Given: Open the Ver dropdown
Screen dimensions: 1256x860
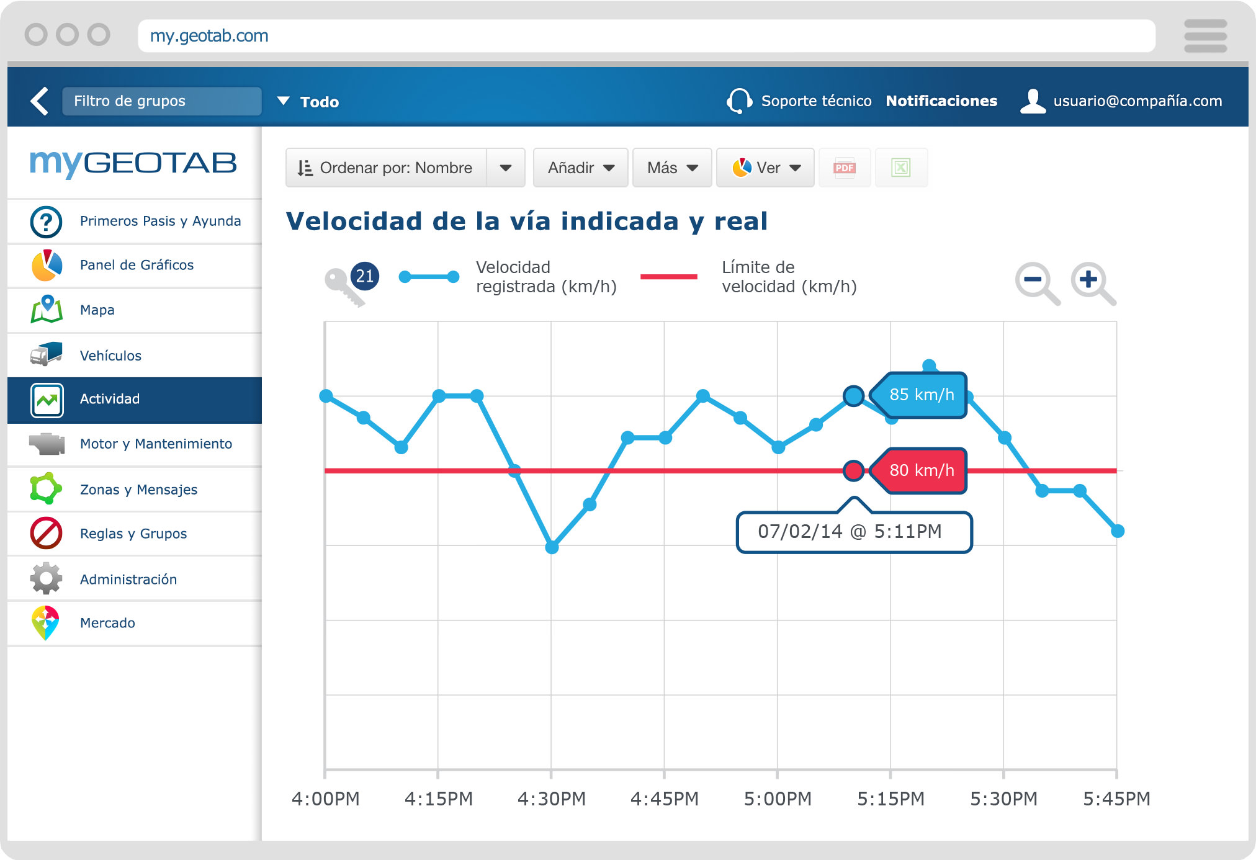Looking at the screenshot, I should 765,168.
